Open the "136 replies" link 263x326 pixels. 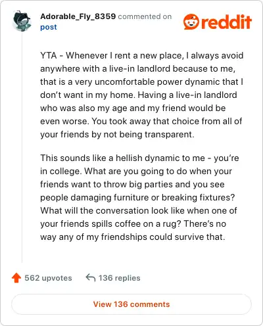click(x=119, y=278)
